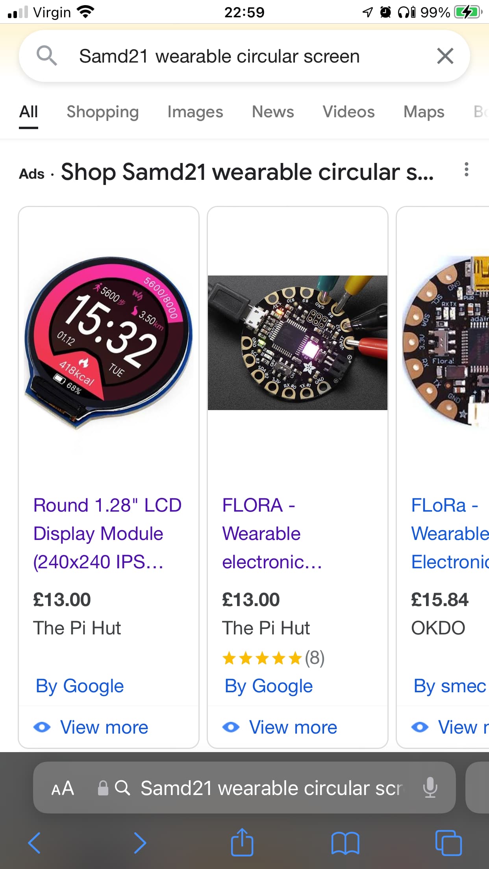This screenshot has height=869, width=489.
Task: Switch to the Images tab
Action: tap(195, 112)
